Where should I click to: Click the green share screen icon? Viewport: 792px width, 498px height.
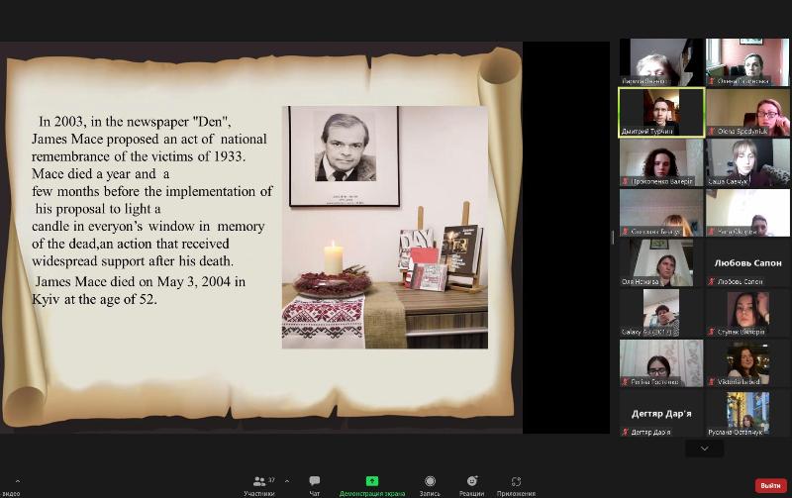pos(372,482)
